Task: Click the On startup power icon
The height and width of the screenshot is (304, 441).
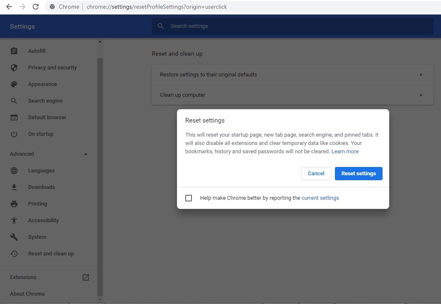Action: point(14,134)
